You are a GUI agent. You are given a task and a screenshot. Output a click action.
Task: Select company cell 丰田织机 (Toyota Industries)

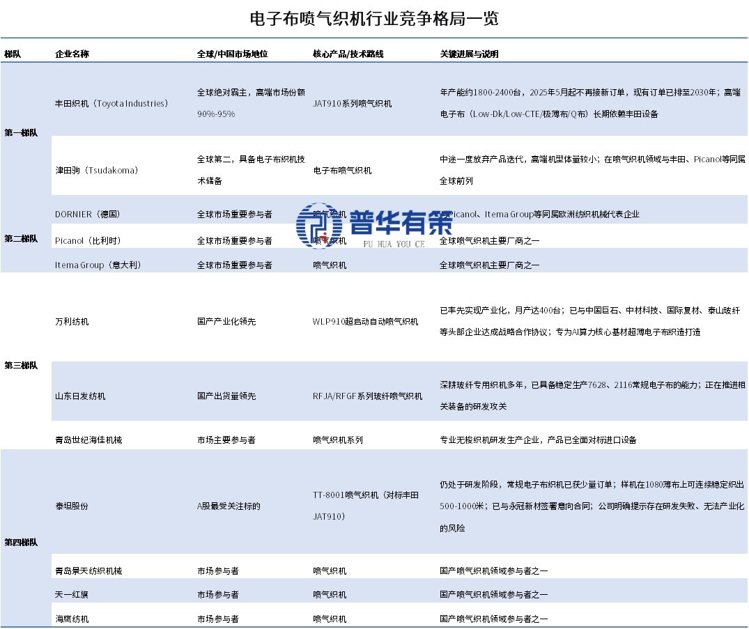(x=111, y=104)
